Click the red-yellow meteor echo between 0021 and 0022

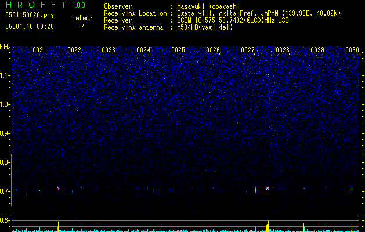(58, 188)
